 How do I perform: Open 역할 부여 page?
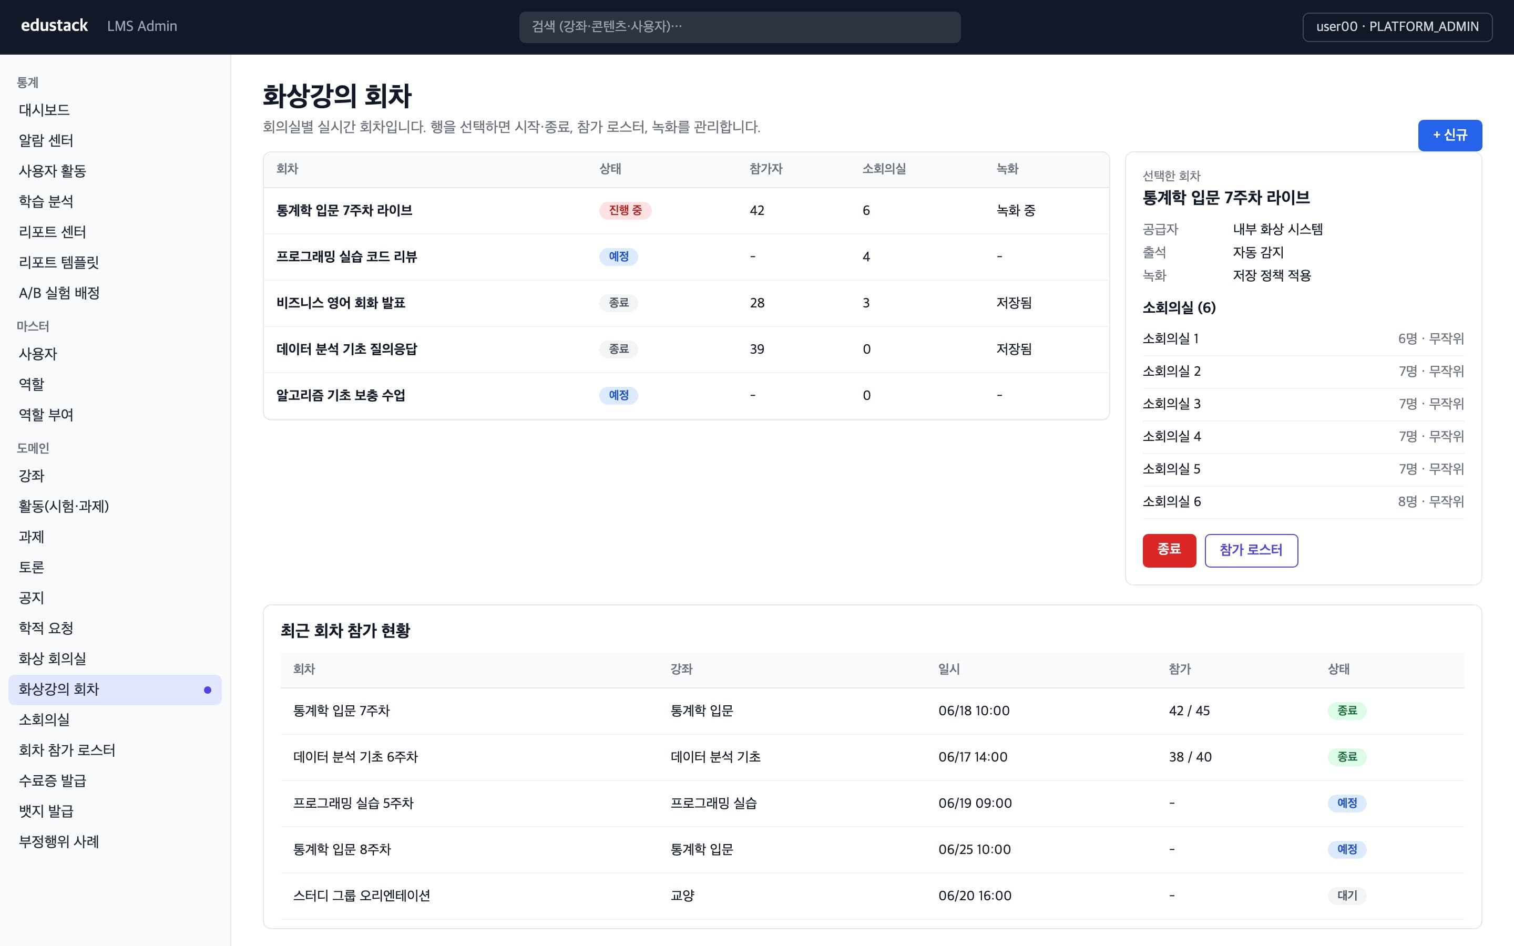pos(115,415)
